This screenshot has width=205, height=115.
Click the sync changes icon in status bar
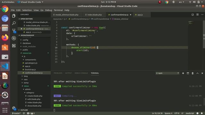(24, 113)
